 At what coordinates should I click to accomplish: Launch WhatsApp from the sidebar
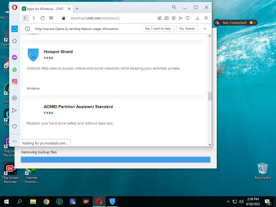[x=15, y=70]
